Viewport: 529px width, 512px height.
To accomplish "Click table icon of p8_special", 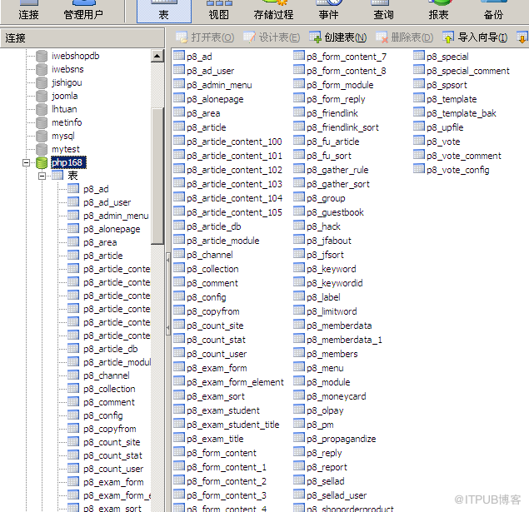I will coord(419,56).
